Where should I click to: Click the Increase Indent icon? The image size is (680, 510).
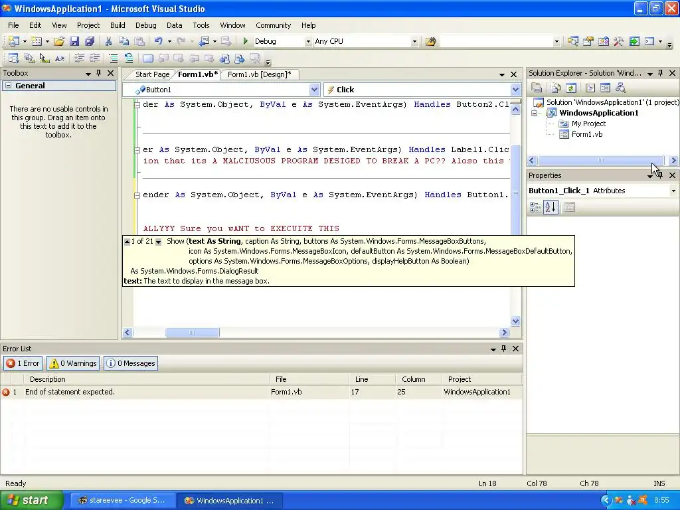tap(95, 58)
